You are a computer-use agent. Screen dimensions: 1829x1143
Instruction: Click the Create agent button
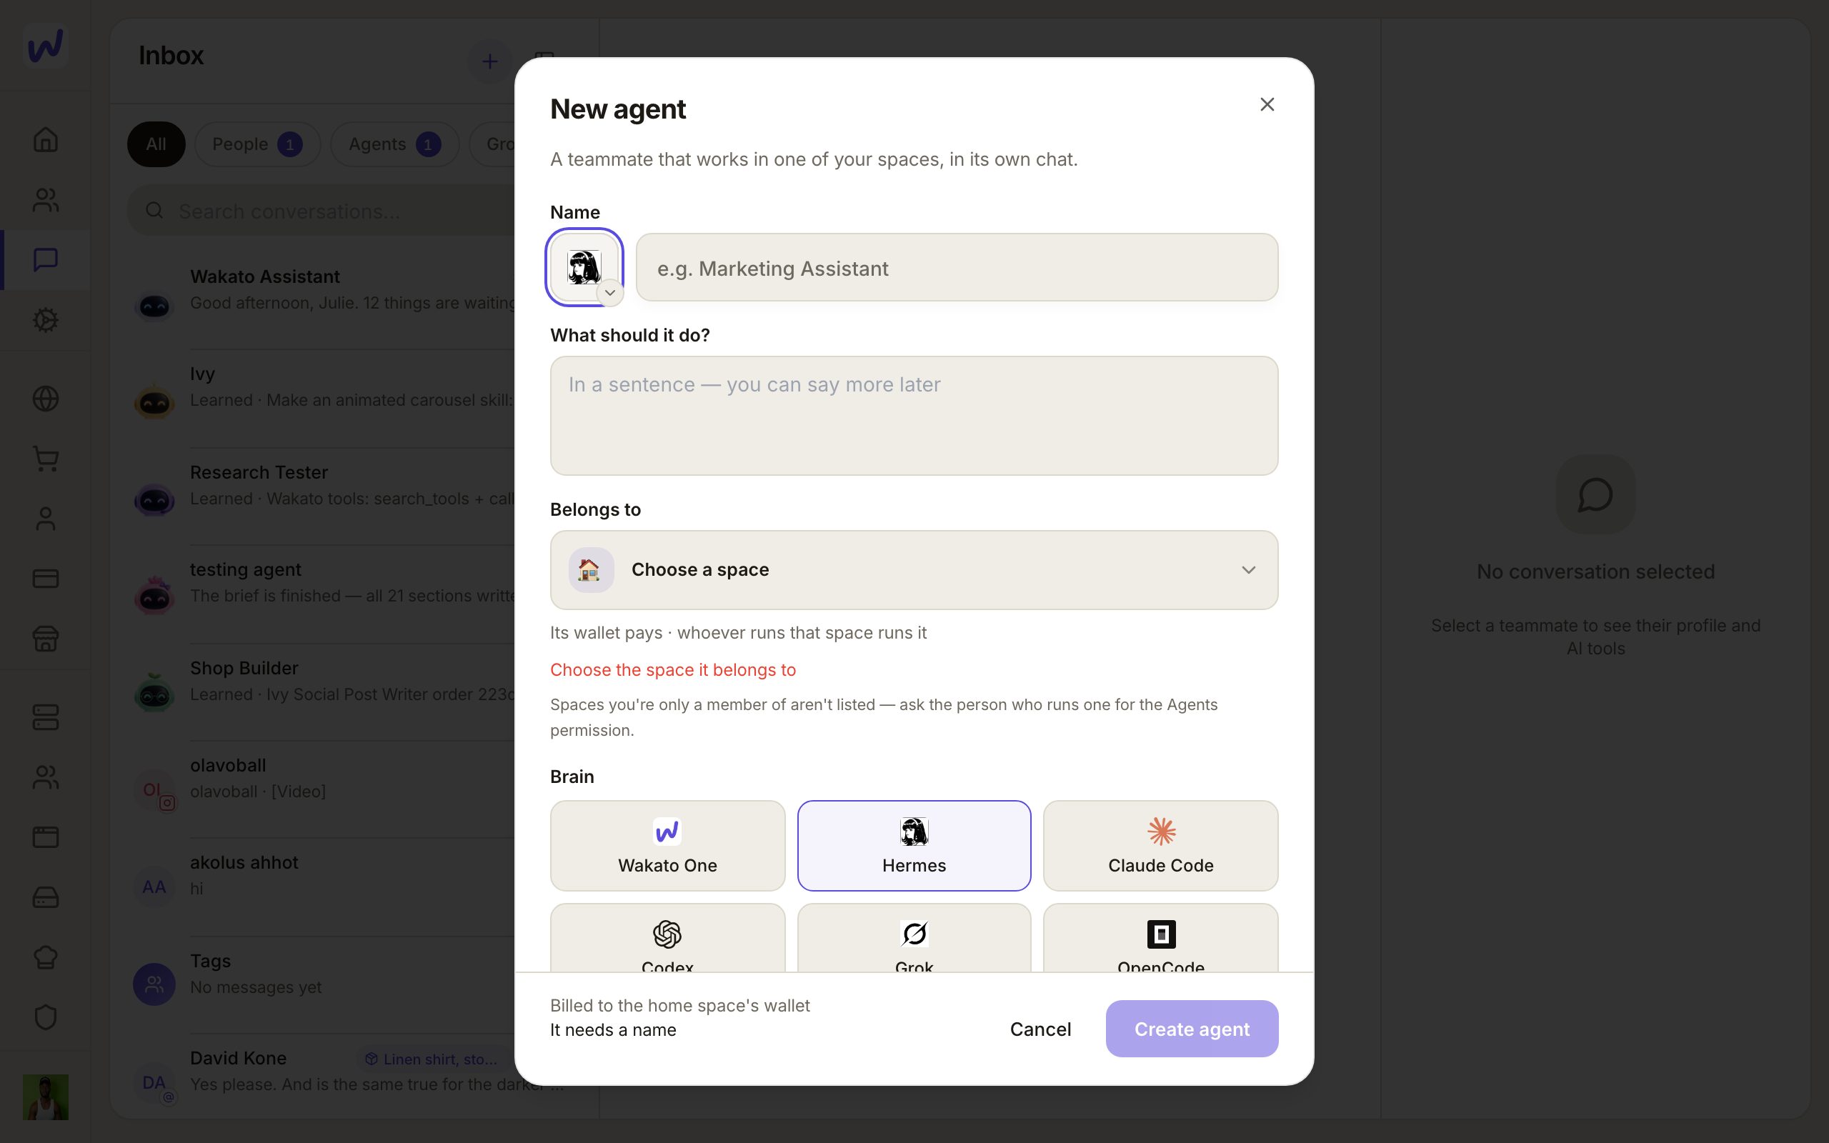tap(1191, 1029)
